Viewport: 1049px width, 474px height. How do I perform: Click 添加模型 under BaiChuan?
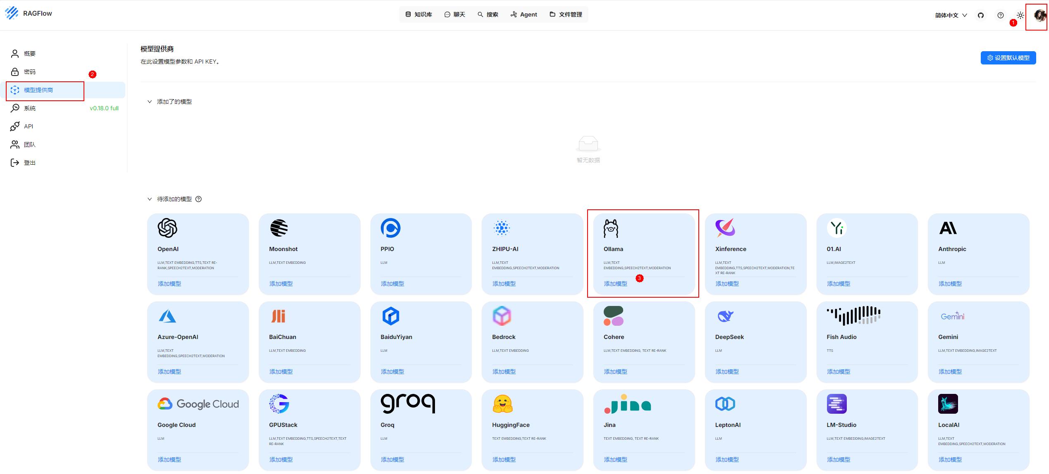coord(281,372)
